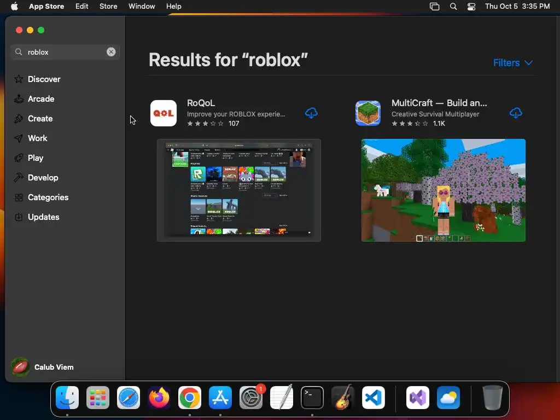The height and width of the screenshot is (420, 560).
Task: Click 'Creative Survival Multiplayer' subtitle
Action: click(x=435, y=114)
